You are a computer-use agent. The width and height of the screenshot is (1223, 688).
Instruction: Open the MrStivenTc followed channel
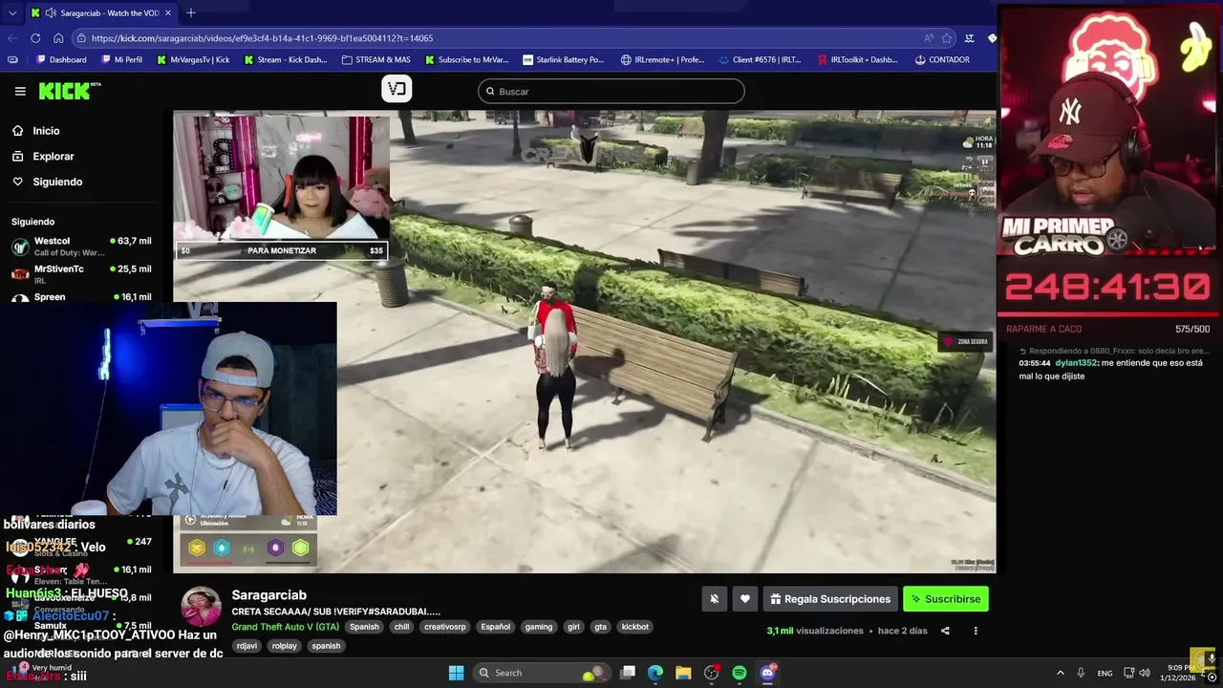coord(81,273)
